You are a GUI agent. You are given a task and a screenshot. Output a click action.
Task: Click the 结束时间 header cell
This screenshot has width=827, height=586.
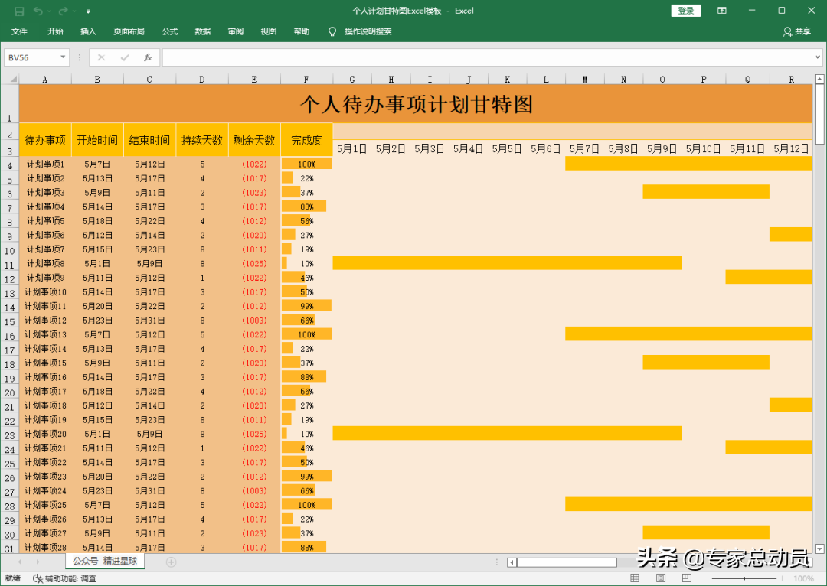(x=149, y=140)
